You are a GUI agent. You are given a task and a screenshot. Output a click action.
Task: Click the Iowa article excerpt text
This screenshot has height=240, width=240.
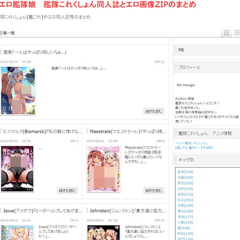[x=57, y=232]
